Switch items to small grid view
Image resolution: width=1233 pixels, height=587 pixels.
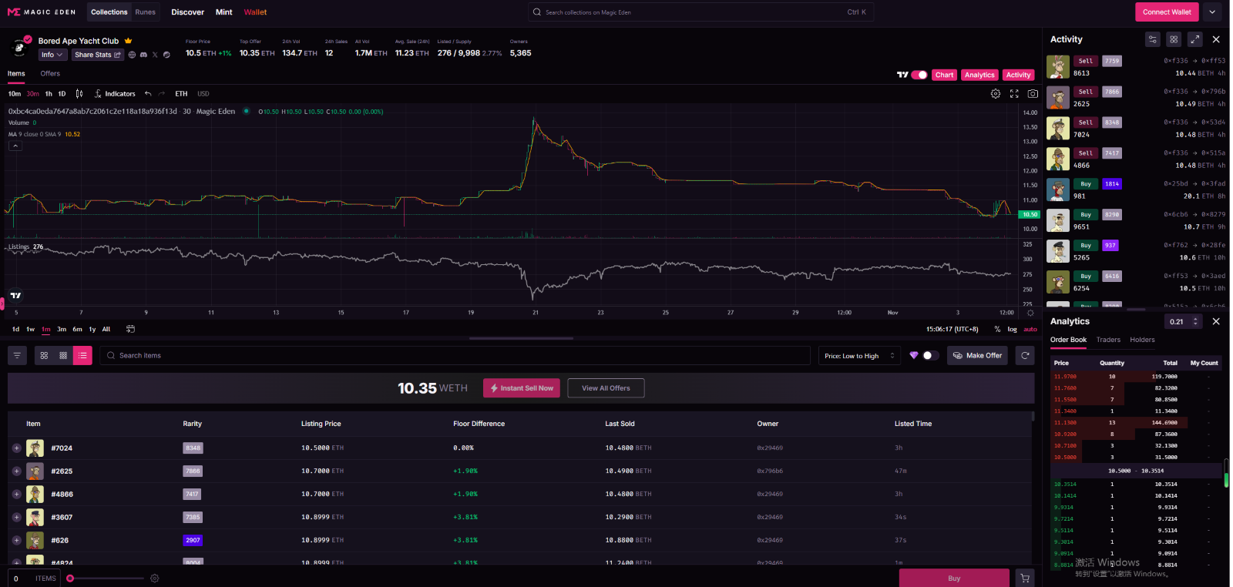(x=63, y=355)
